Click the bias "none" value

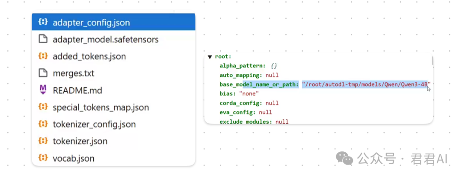tap(249, 94)
